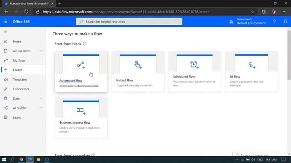Screen dimensions: 291x163
Task: Open browser profile avatar
Action: pos(274,12)
